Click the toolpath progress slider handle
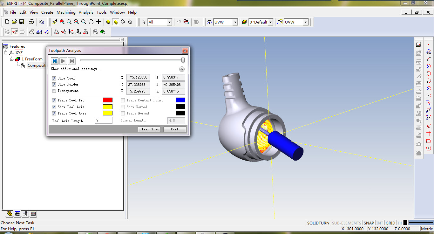 [183, 60]
